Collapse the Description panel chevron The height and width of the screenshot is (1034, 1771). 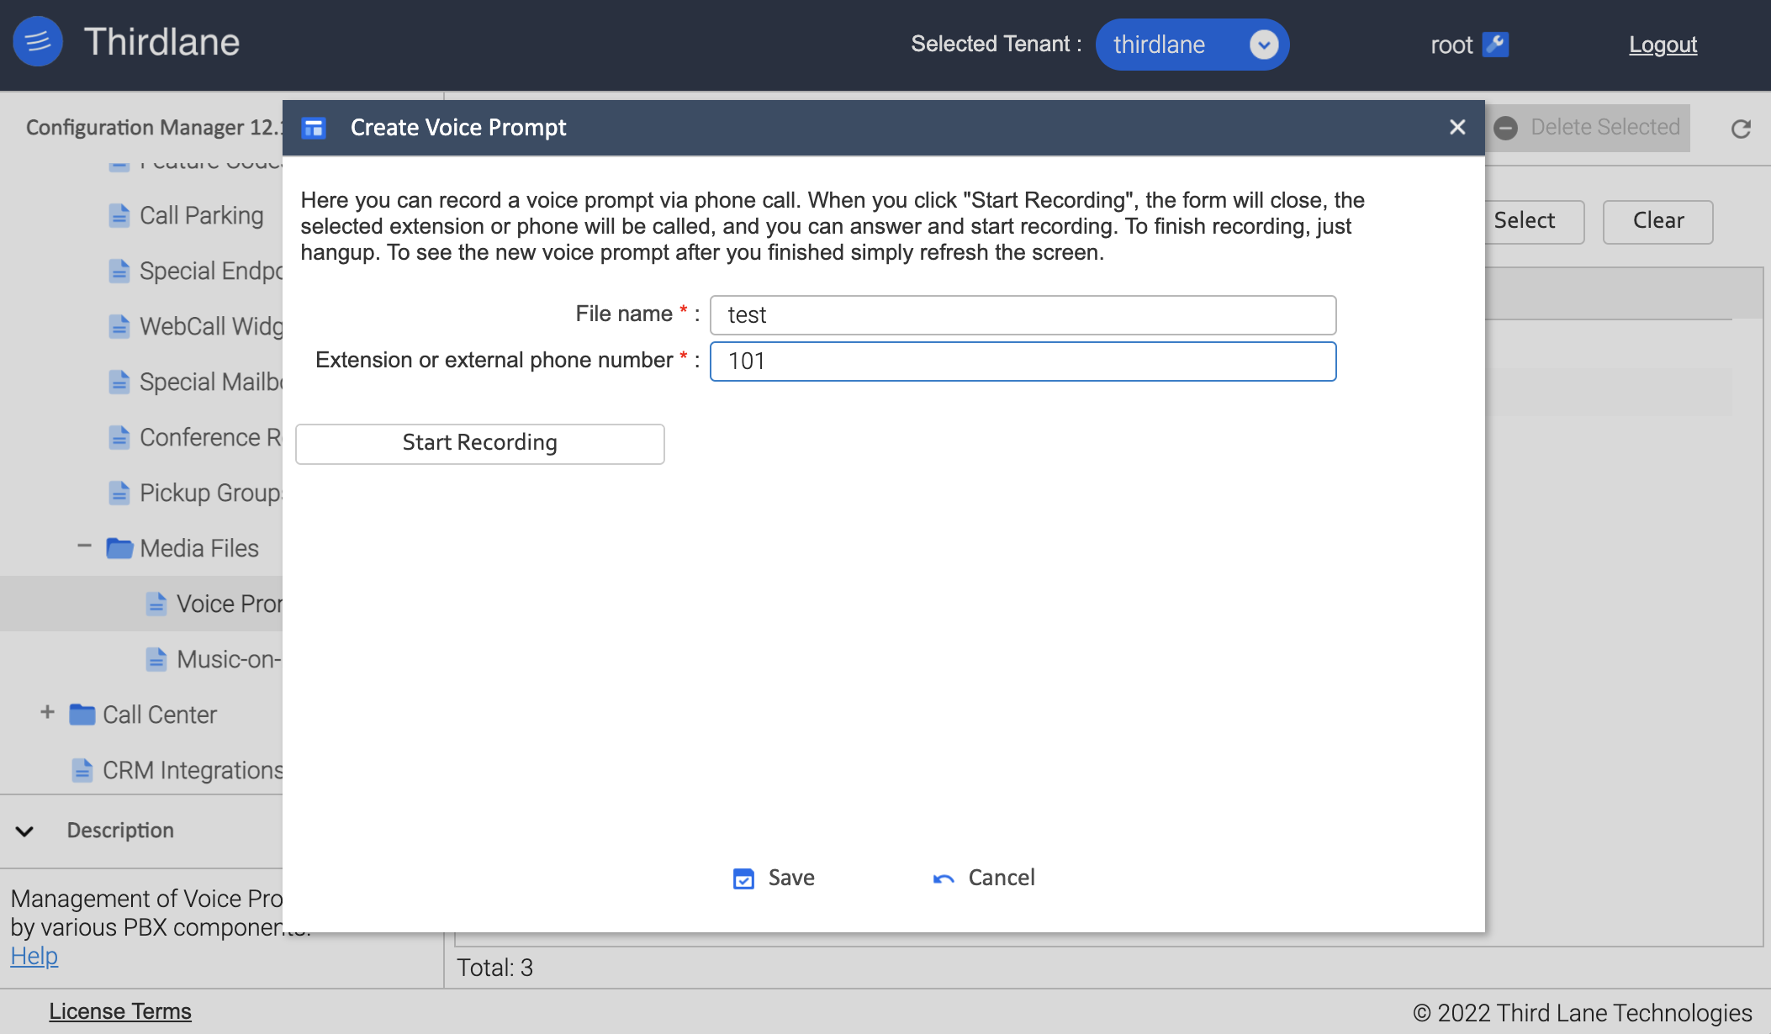click(x=24, y=831)
